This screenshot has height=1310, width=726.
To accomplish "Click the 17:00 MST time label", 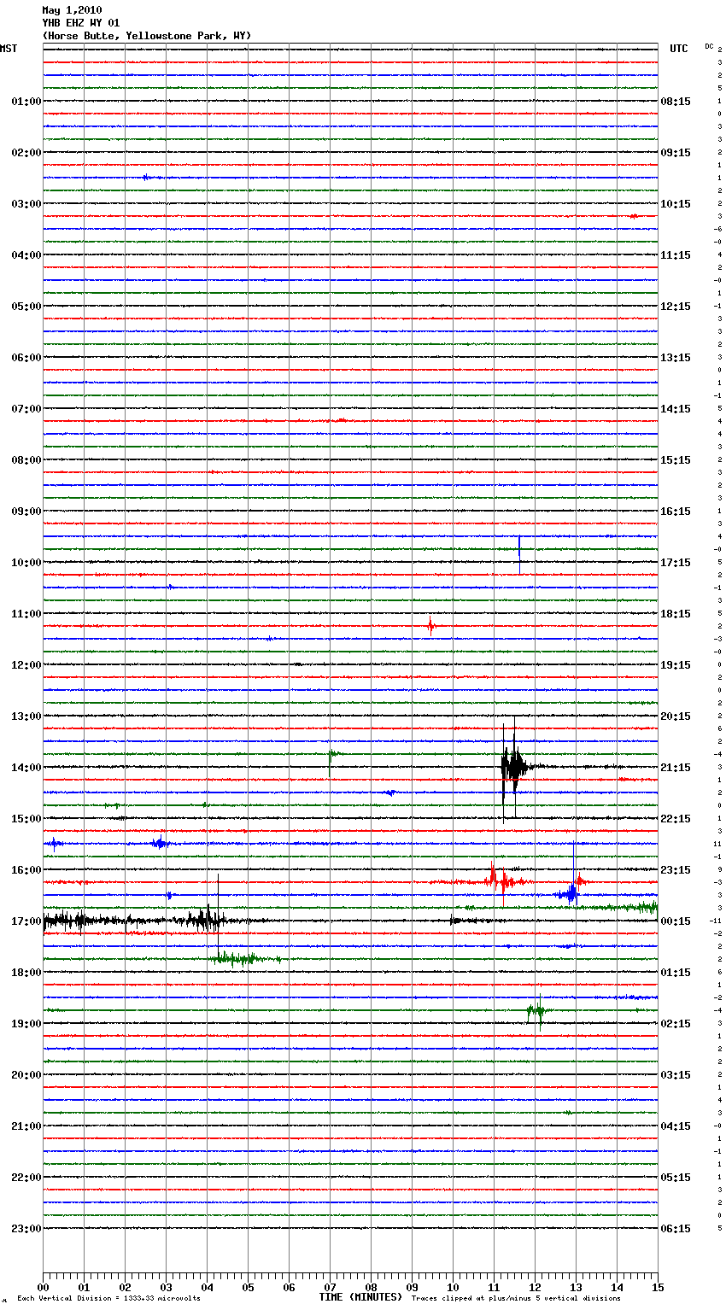I will point(26,921).
